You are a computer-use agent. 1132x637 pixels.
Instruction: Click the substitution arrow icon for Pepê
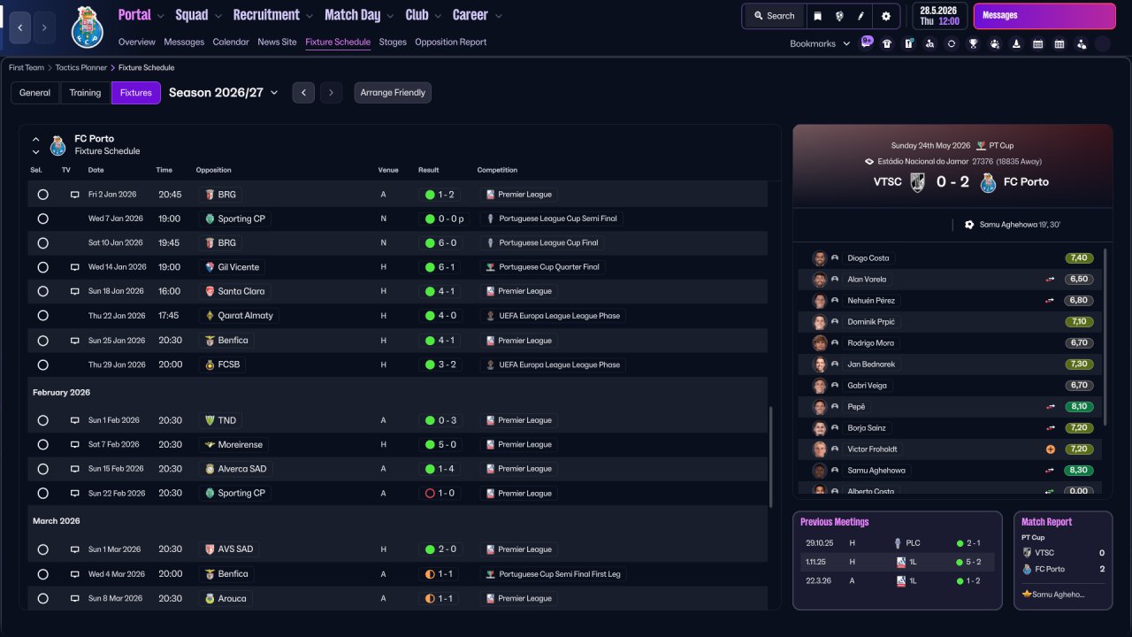[1051, 407]
